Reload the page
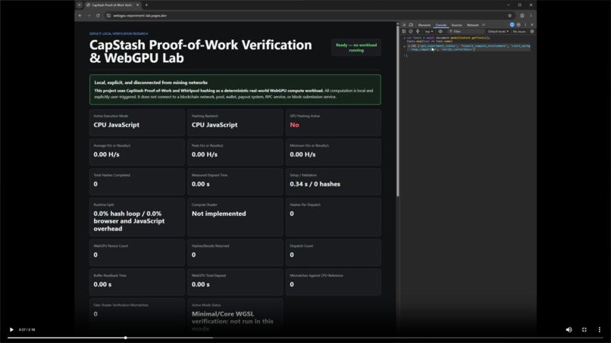This screenshot has width=611, height=343. point(98,16)
